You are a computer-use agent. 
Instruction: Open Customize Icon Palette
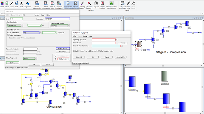tap(59, 5)
